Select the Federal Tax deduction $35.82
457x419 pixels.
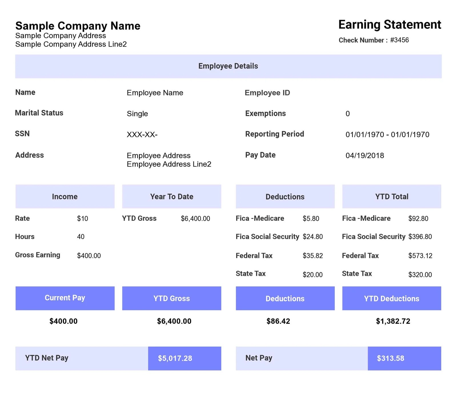pyautogui.click(x=313, y=256)
